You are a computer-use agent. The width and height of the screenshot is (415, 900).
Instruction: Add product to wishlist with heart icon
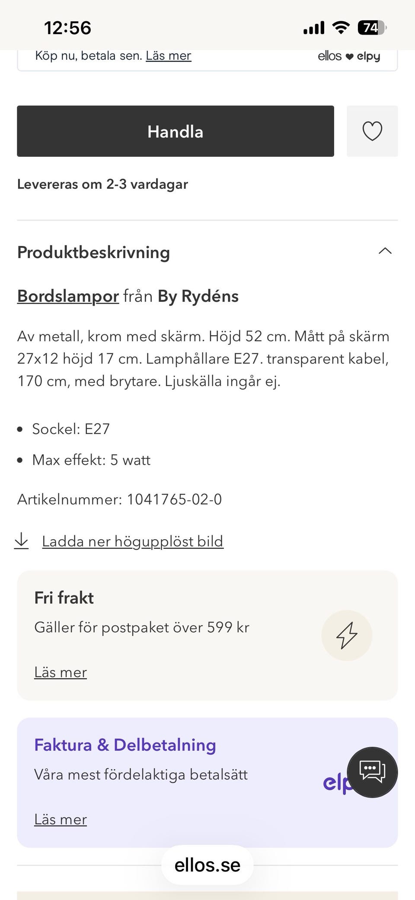pos(372,131)
